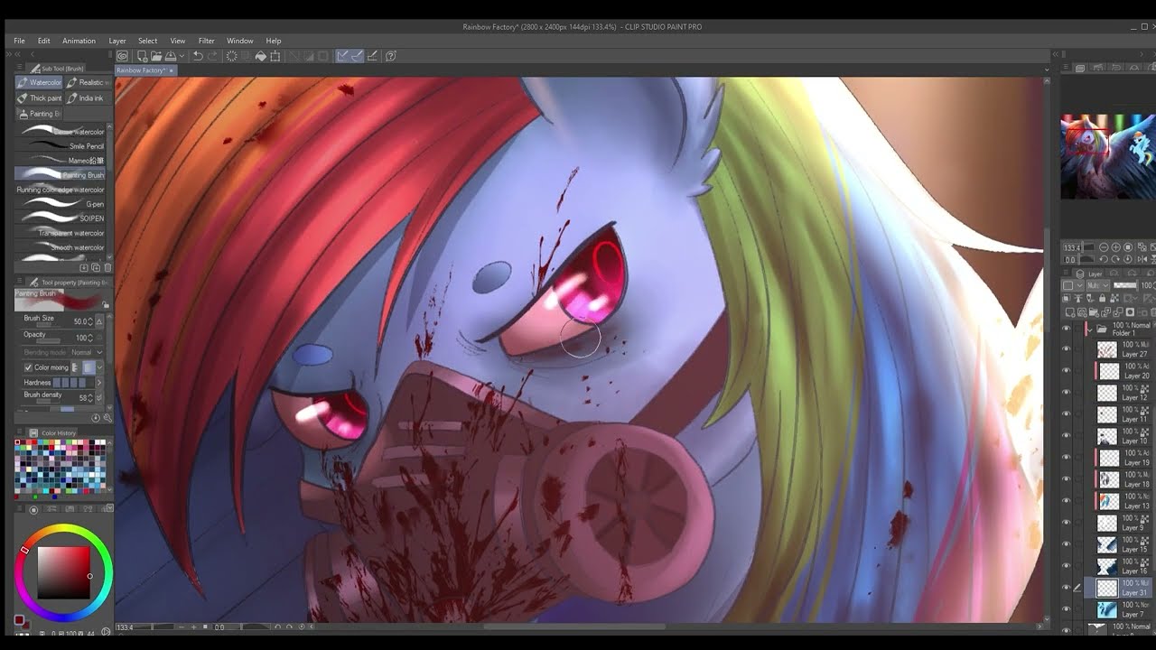Select the color wheel tab icon
The image size is (1156, 650).
[33, 510]
